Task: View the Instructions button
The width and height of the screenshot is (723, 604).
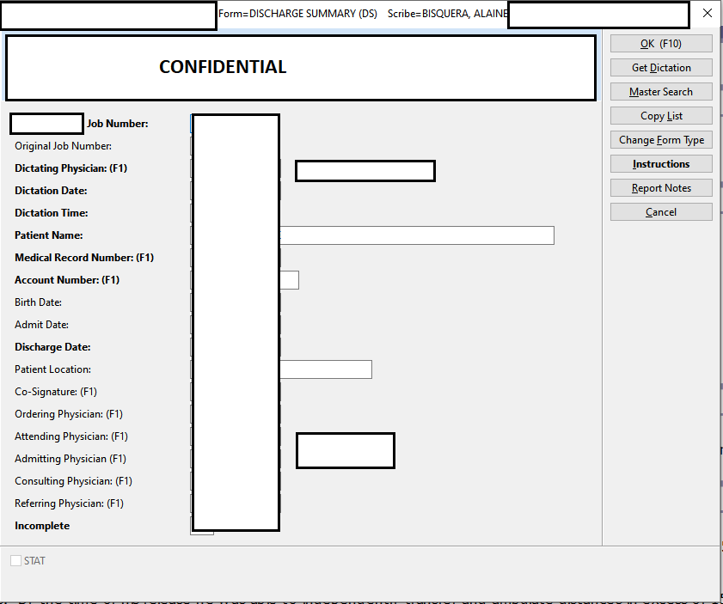Action: pos(661,164)
